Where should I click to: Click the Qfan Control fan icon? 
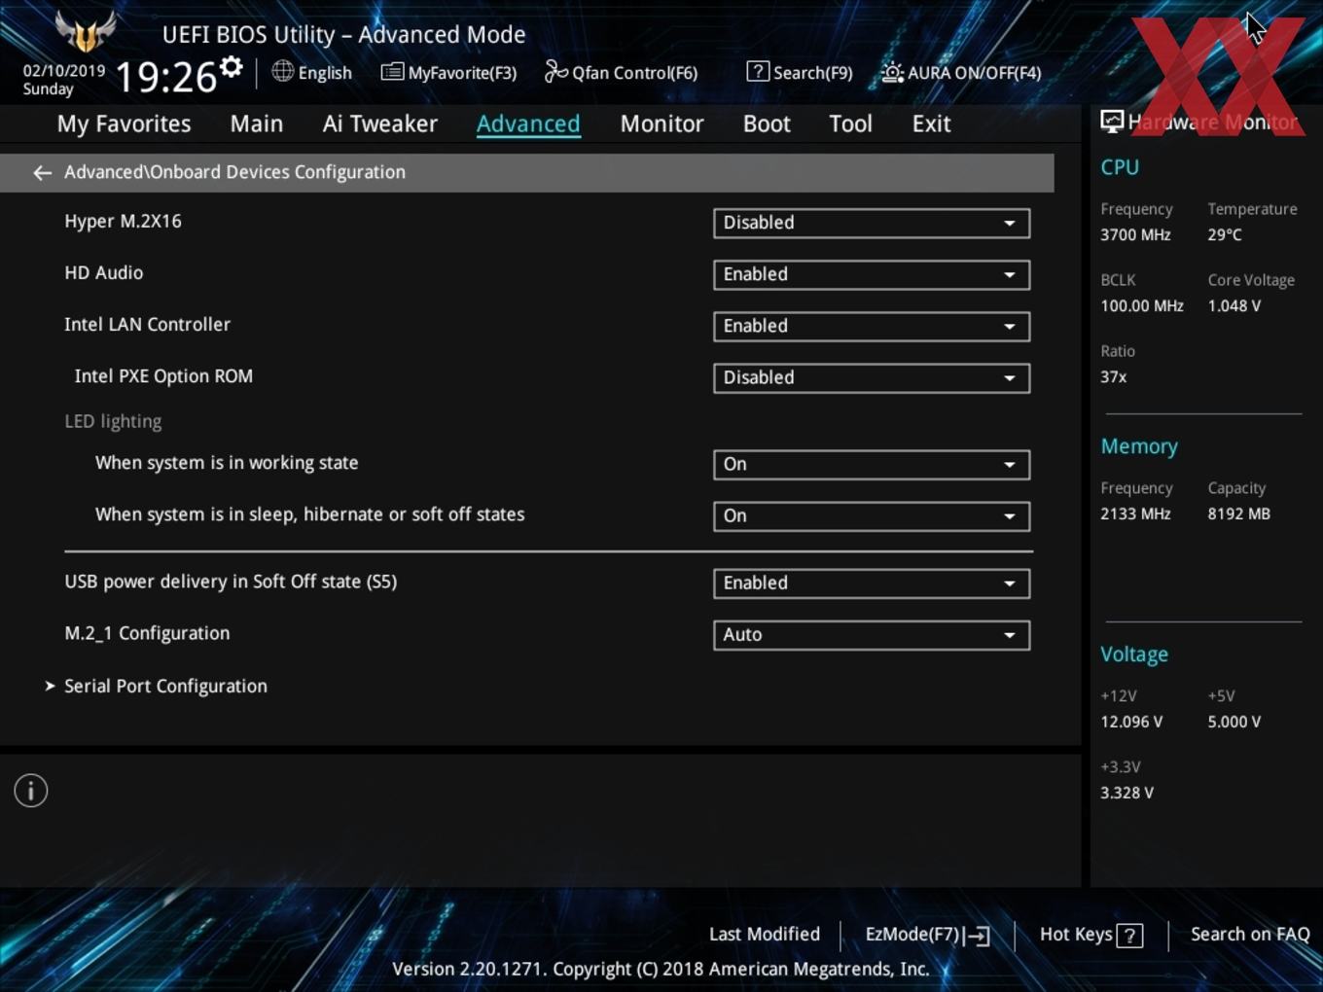tap(555, 71)
